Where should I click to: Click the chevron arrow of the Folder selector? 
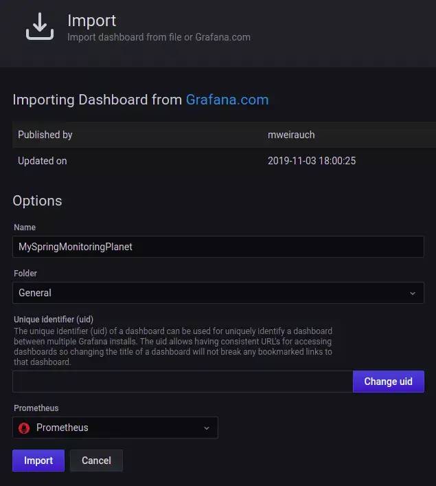click(413, 294)
